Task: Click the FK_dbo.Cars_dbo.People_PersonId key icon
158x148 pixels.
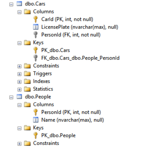Action: pyautogui.click(x=36, y=58)
